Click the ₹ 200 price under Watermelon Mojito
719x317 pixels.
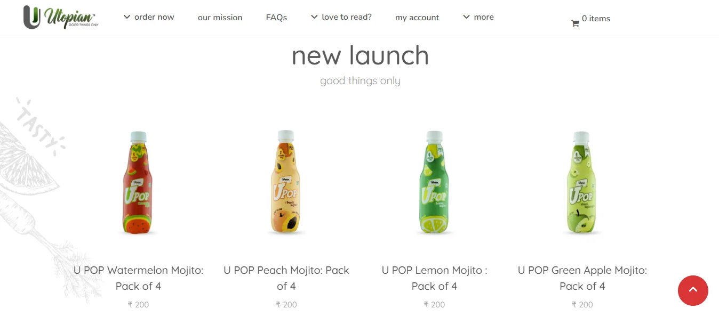[139, 305]
